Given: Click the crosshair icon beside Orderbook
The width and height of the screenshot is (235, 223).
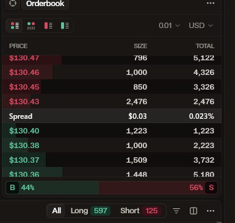Looking at the screenshot, I should click(x=13, y=4).
